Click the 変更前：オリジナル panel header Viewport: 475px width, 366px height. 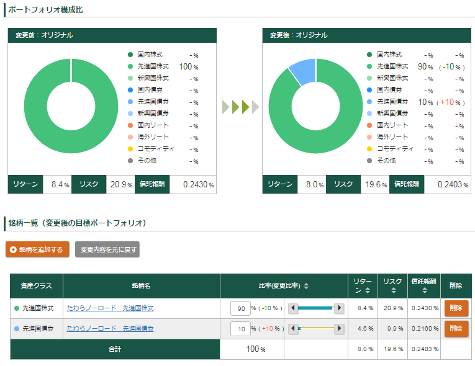(x=112, y=35)
